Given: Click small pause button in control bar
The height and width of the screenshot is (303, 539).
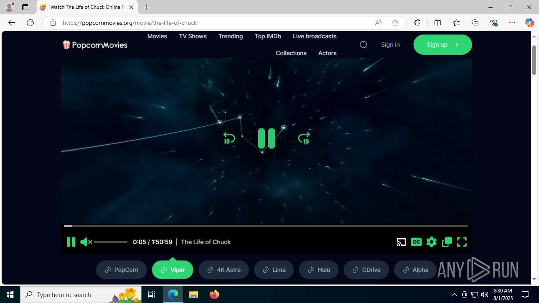Looking at the screenshot, I should tap(71, 242).
